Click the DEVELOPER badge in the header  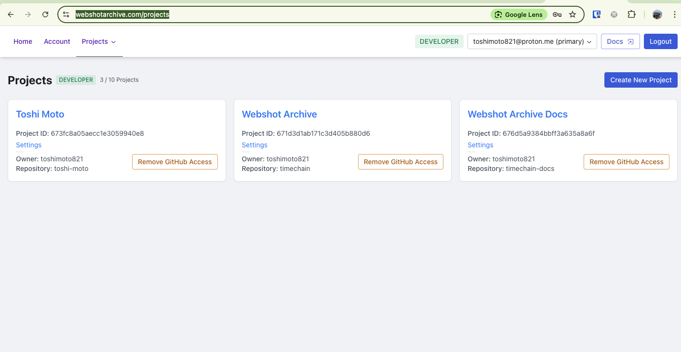(x=439, y=41)
